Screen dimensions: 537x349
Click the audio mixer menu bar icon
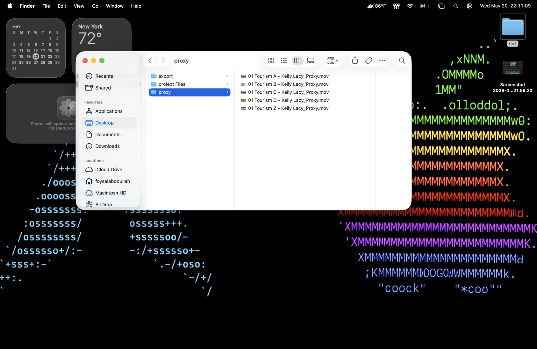pyautogui.click(x=396, y=6)
